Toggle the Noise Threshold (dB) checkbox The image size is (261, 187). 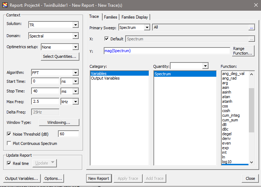pyautogui.click(x=9, y=134)
